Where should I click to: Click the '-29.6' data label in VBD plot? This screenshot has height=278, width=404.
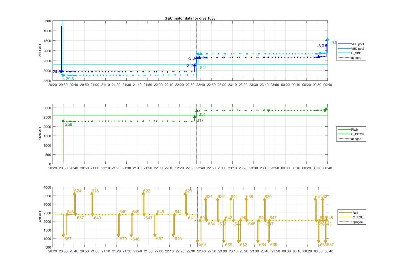coord(69,79)
